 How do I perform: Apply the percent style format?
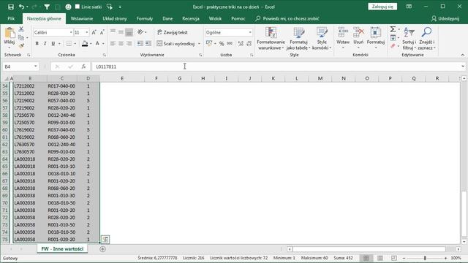coord(222,44)
